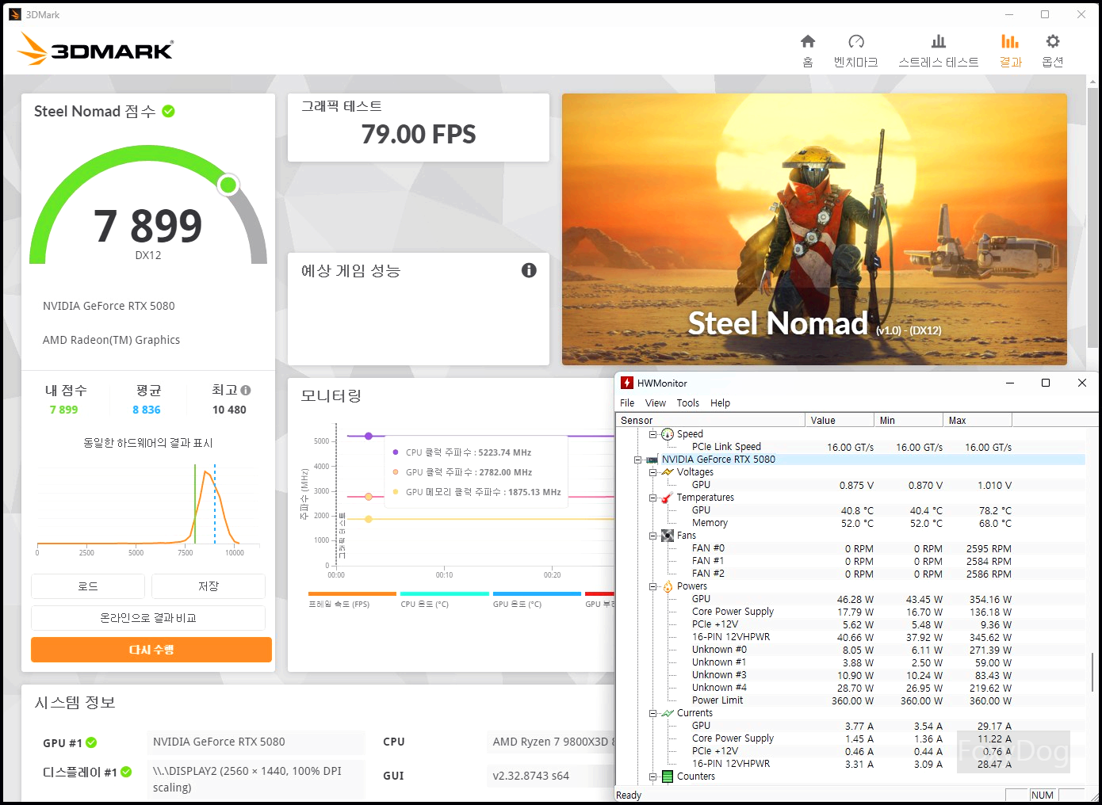Screen dimensions: 1102x805
Task: Click the green check beside 디스플레이 #1
Action: point(126,772)
